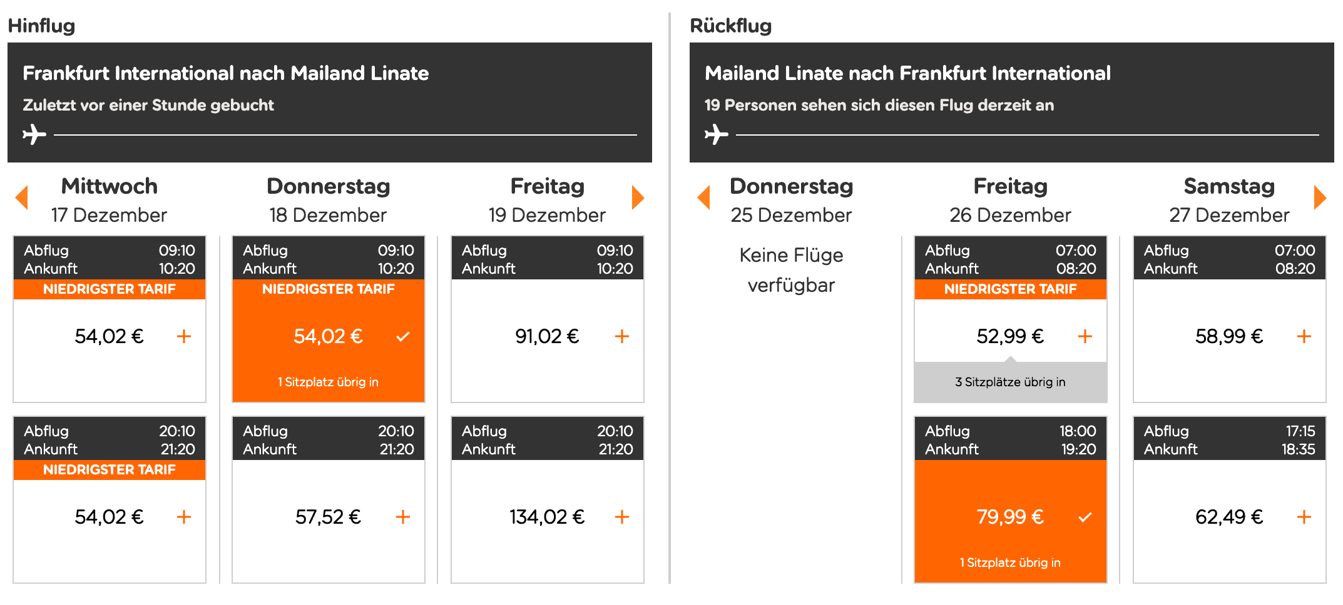The image size is (1343, 605).
Task: Add the 57,52 € Donnerstag evening fare
Action: coord(404,517)
